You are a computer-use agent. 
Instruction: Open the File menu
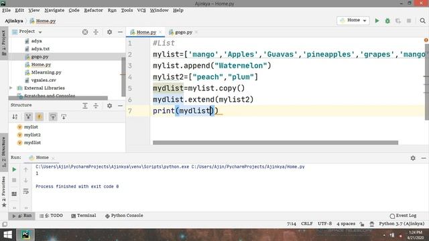(x=6, y=10)
